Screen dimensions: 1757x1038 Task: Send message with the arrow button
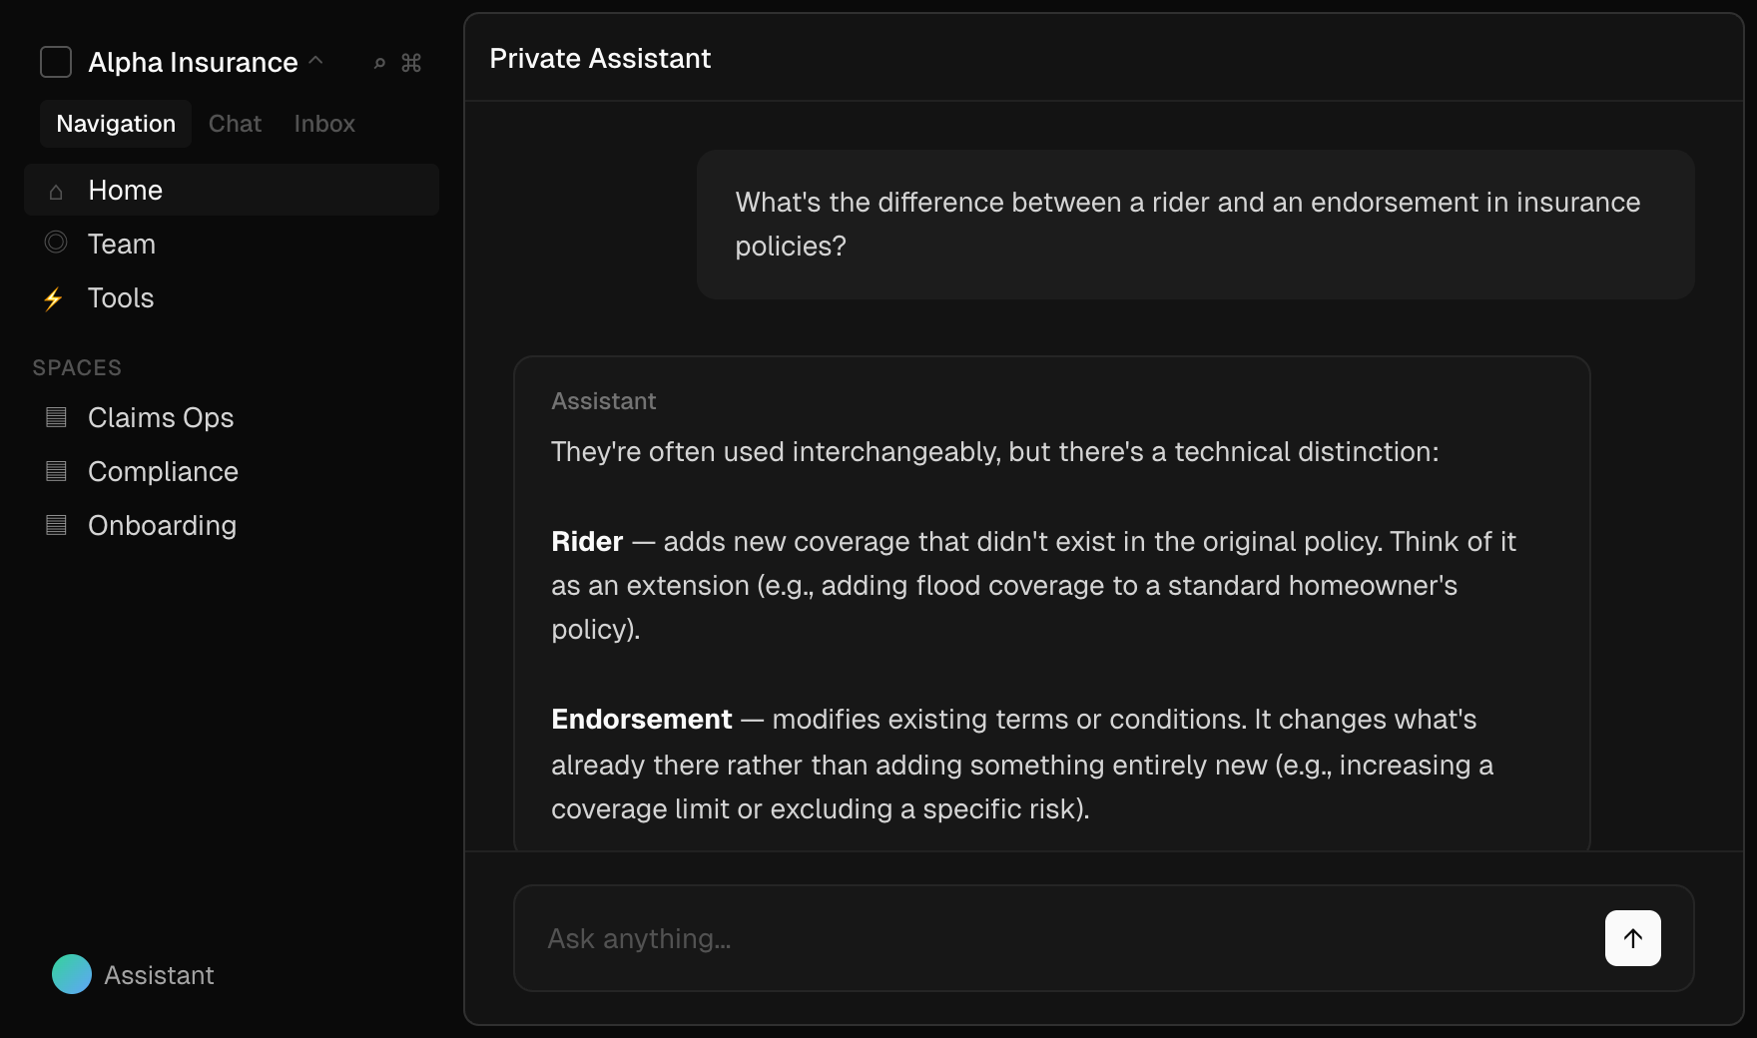click(x=1631, y=938)
